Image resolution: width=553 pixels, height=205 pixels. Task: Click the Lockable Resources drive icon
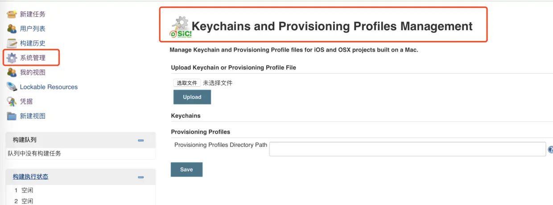click(12, 87)
